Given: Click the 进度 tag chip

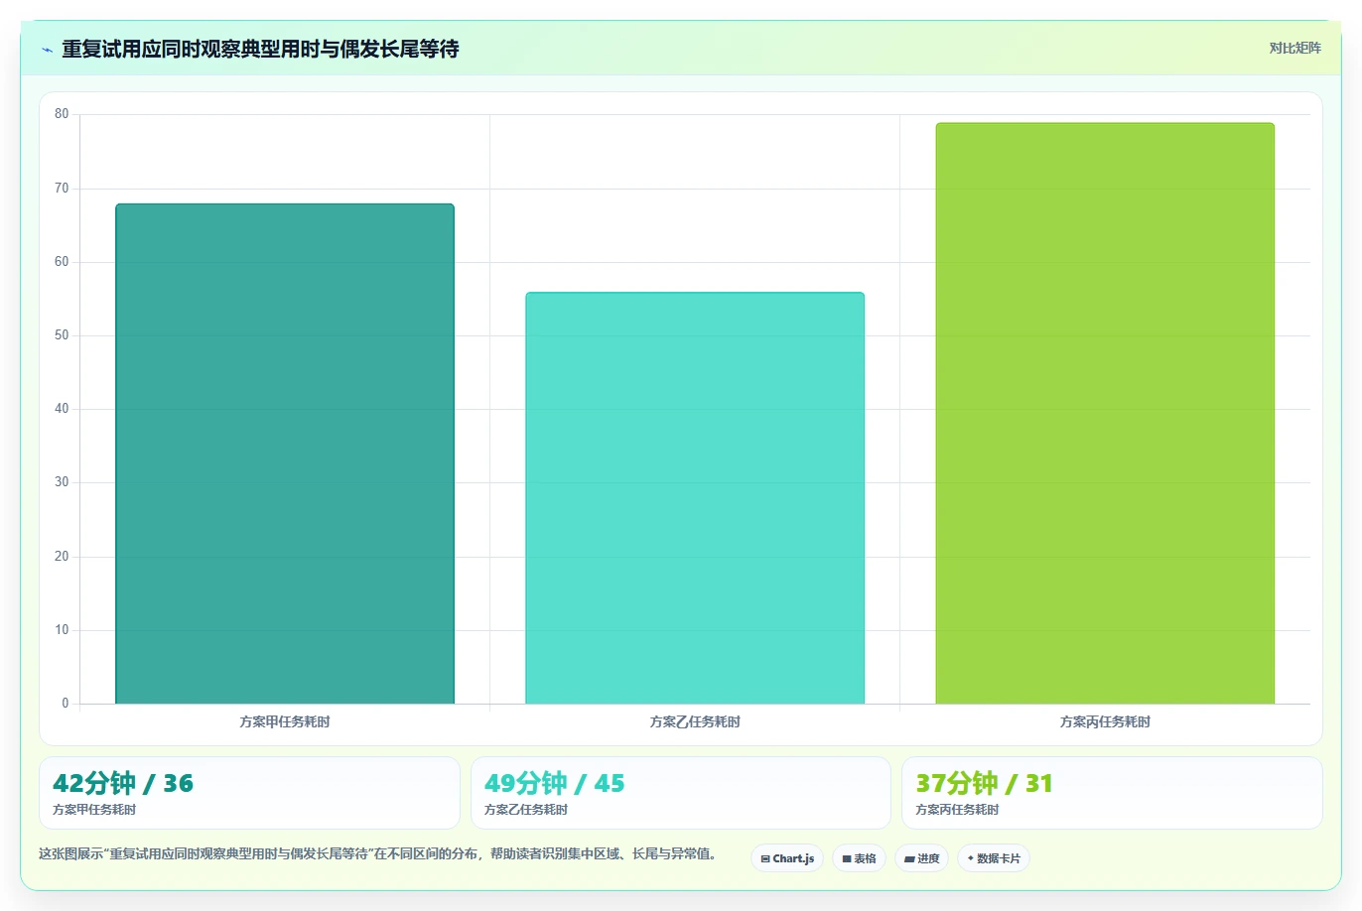Looking at the screenshot, I should coord(921,858).
